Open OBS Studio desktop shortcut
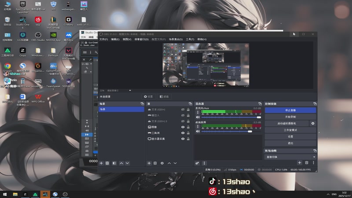 coord(38,37)
